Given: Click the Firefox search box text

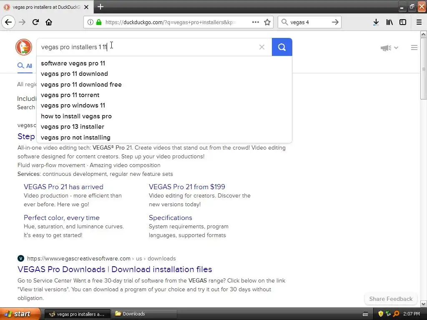Looking at the screenshot, I should coord(299,22).
